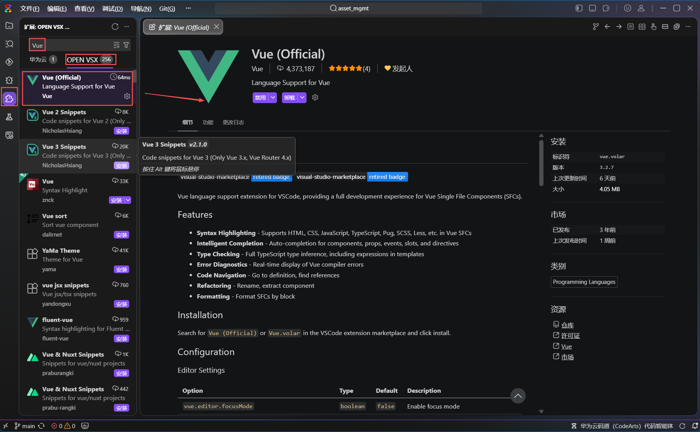Open the repository link under resources
This screenshot has height=432, width=700.
click(567, 325)
